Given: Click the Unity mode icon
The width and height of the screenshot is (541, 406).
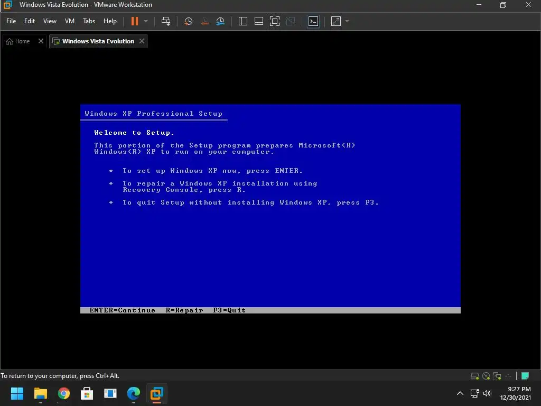Looking at the screenshot, I should point(291,21).
